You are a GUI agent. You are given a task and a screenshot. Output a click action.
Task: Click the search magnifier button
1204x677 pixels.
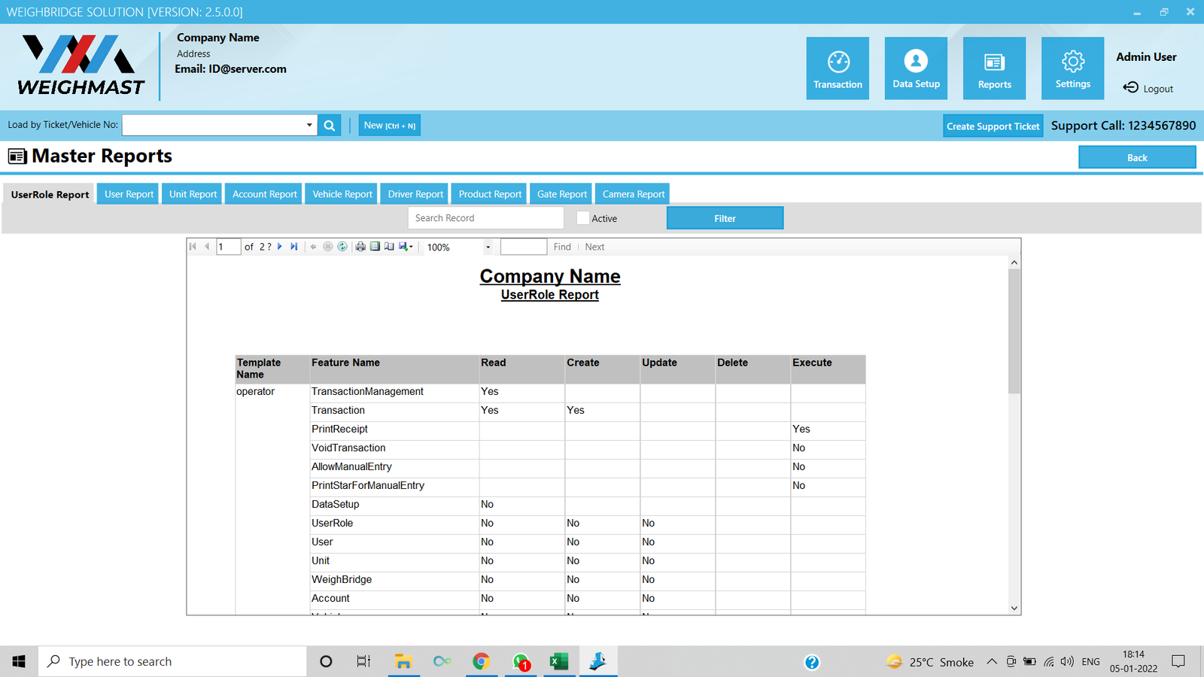coord(330,126)
